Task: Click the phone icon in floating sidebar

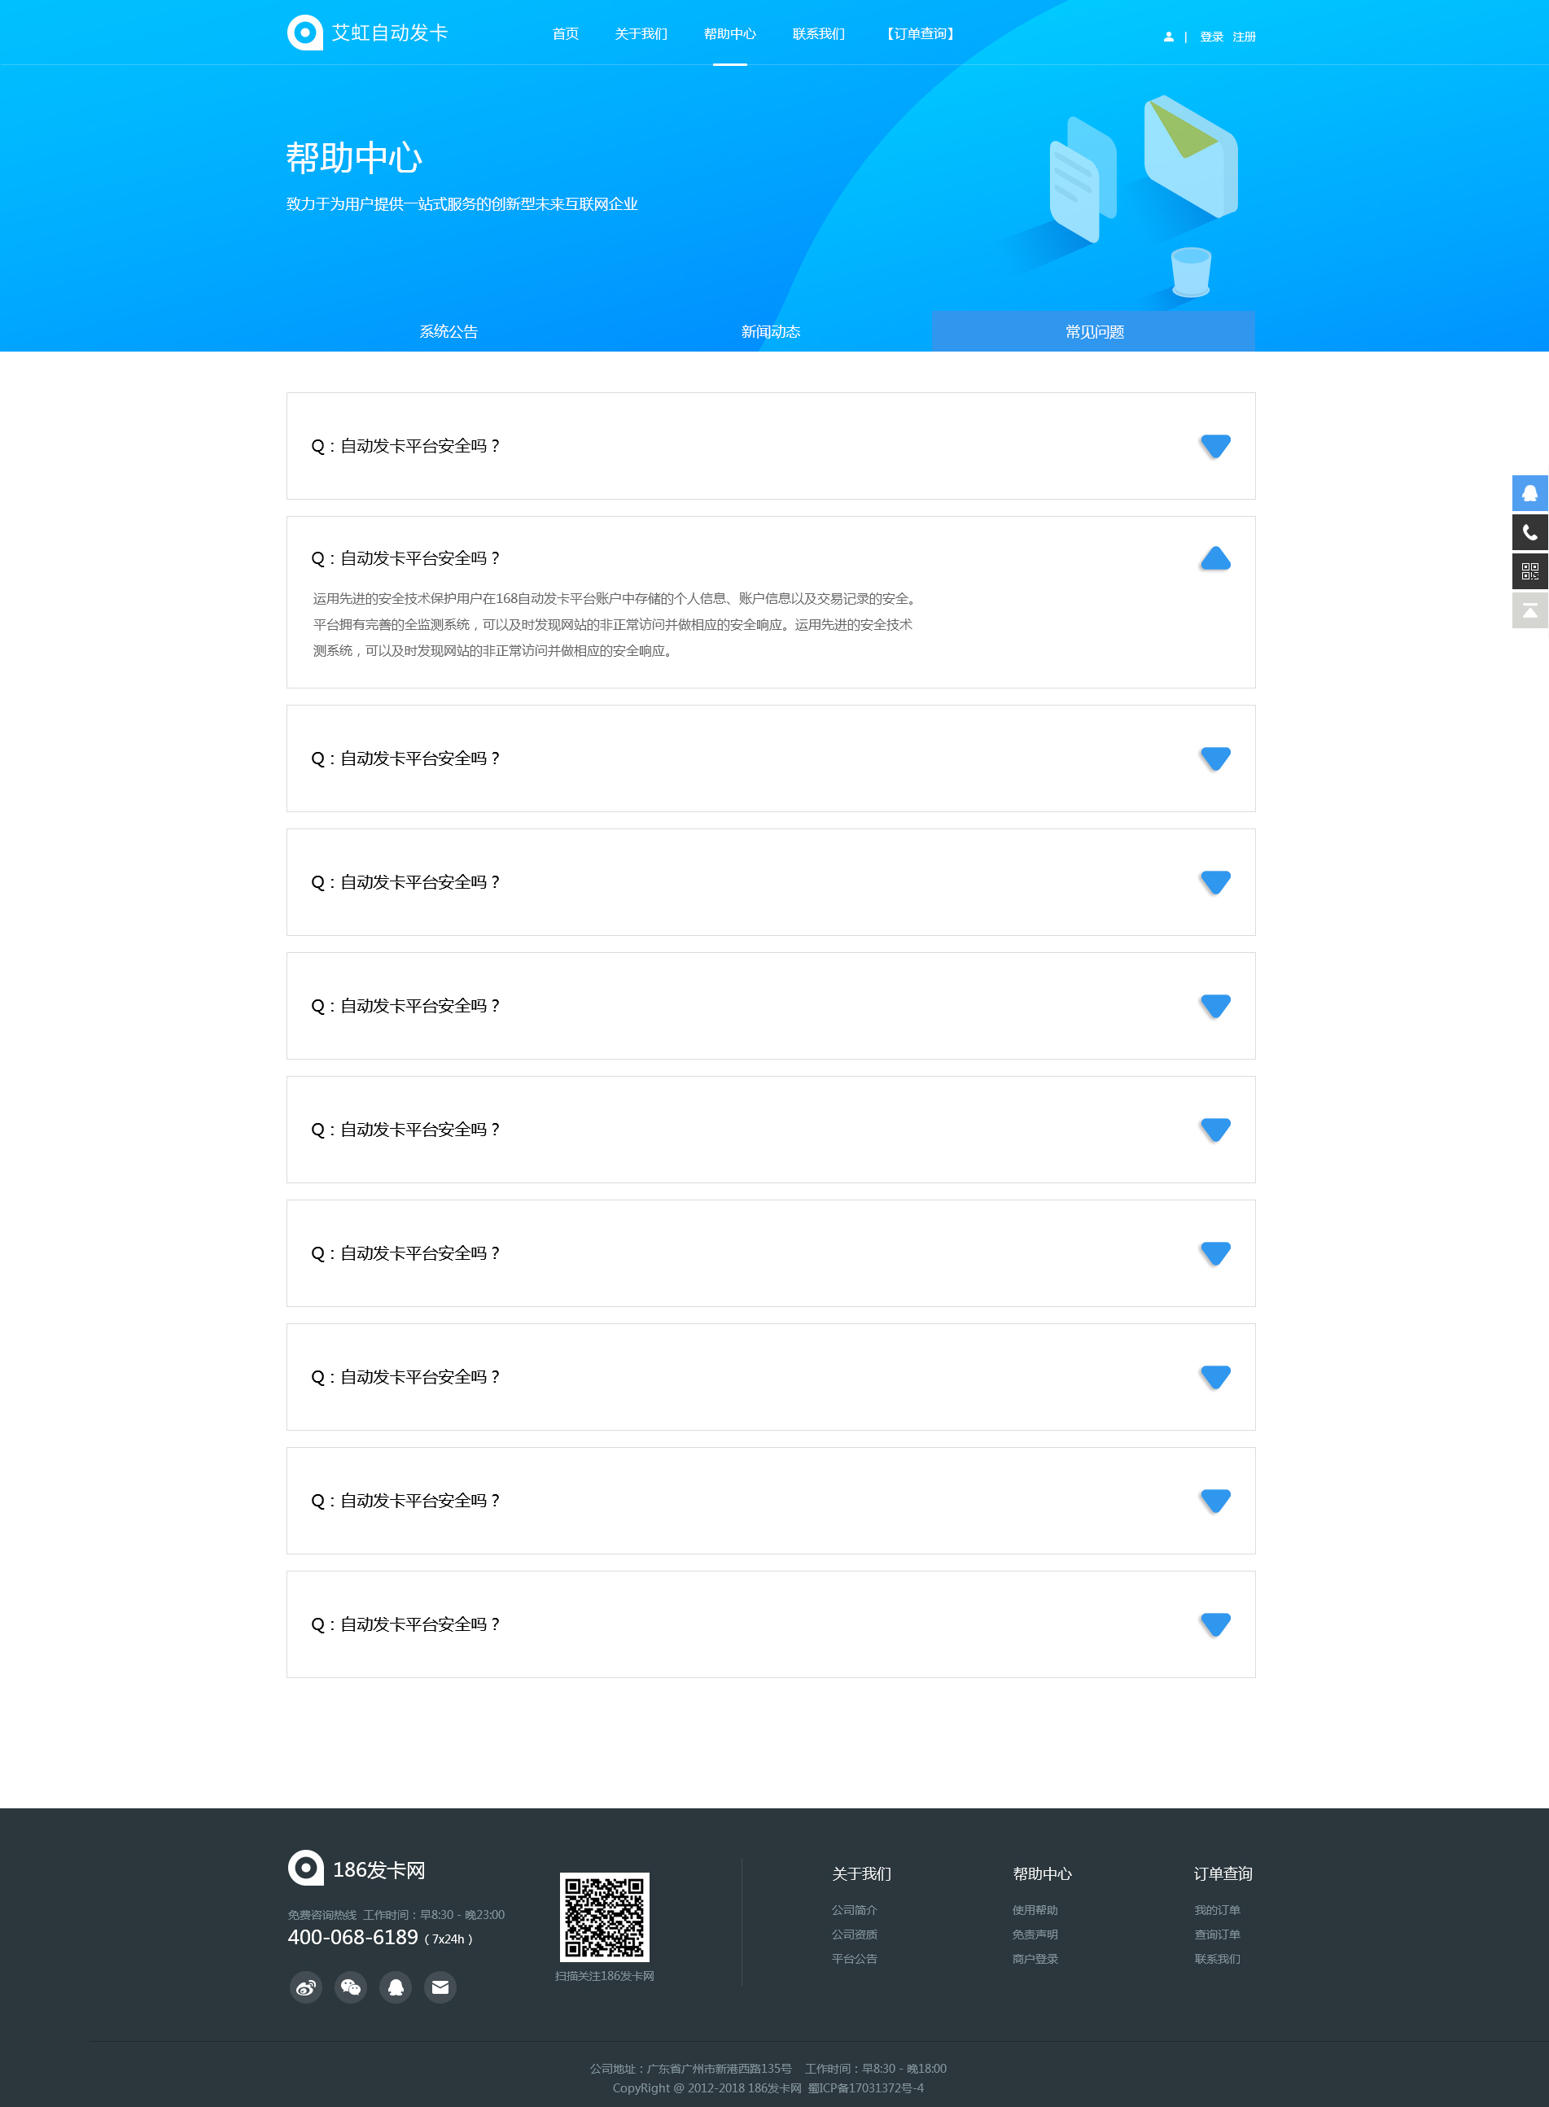Action: tap(1529, 532)
